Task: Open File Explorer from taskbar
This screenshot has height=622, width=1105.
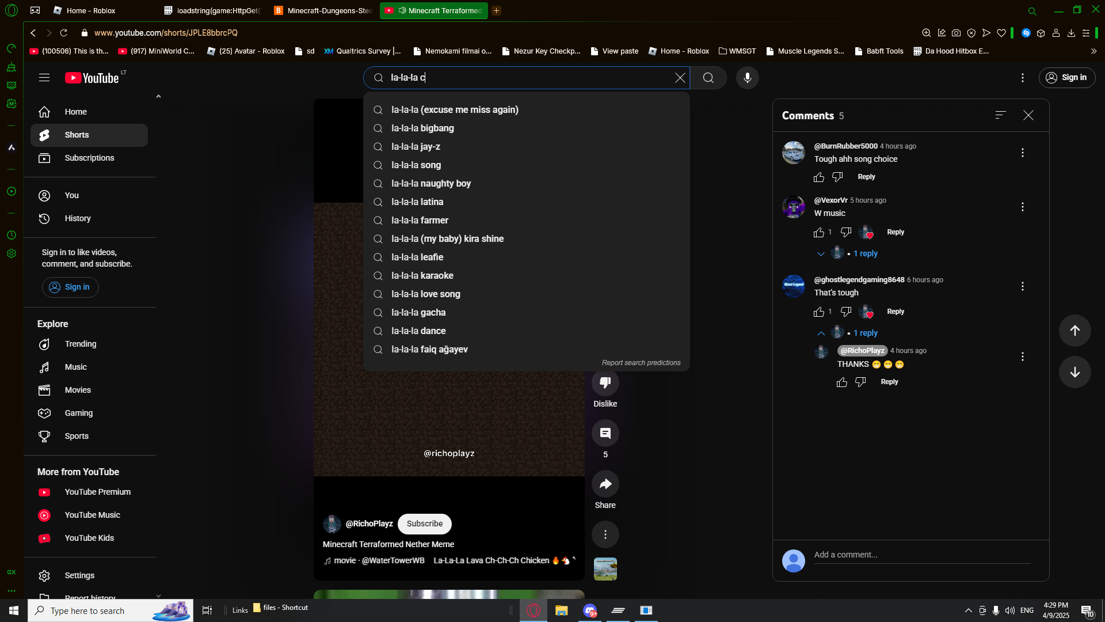Action: 562,610
